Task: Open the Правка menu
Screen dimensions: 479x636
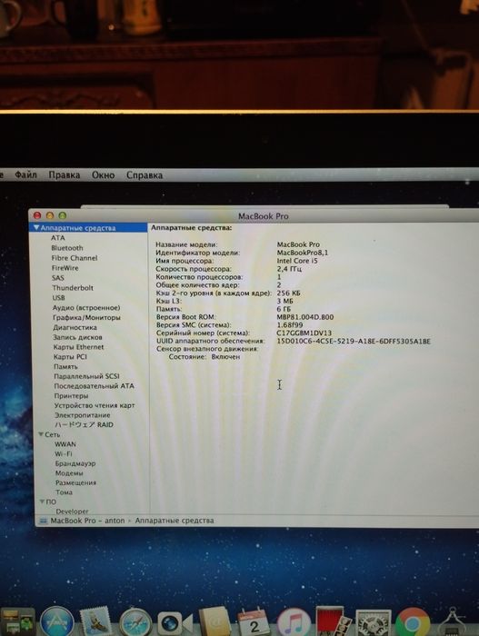Action: click(x=65, y=174)
